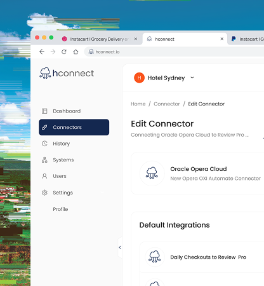Viewport: 264px width, 286px height.
Task: Open History in the sidebar
Action: tap(74, 144)
